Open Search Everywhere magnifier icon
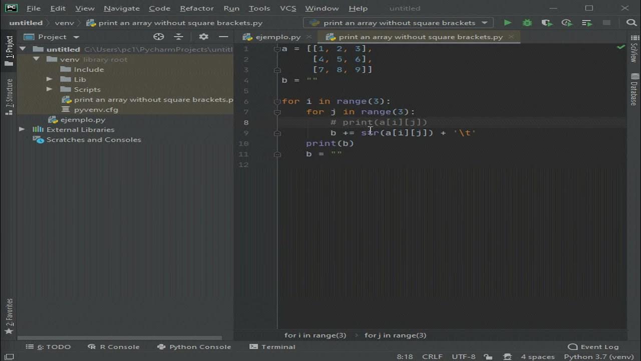Image resolution: width=641 pixels, height=361 pixels. [x=631, y=23]
